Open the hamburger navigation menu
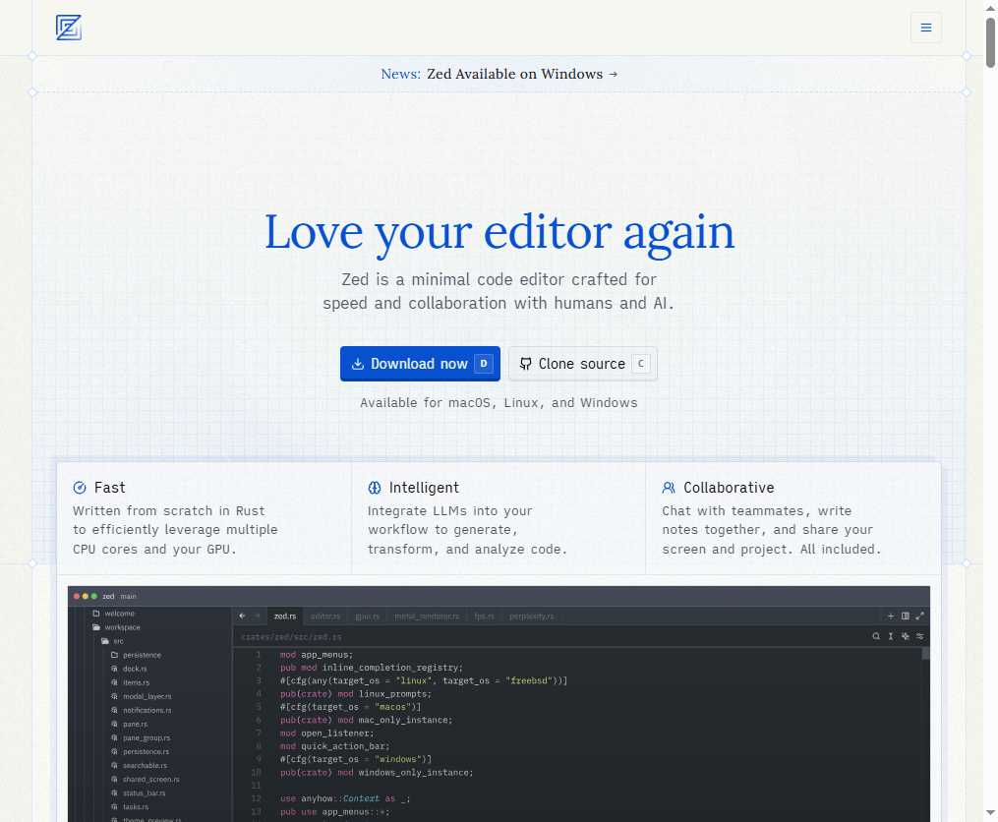 pyautogui.click(x=925, y=28)
